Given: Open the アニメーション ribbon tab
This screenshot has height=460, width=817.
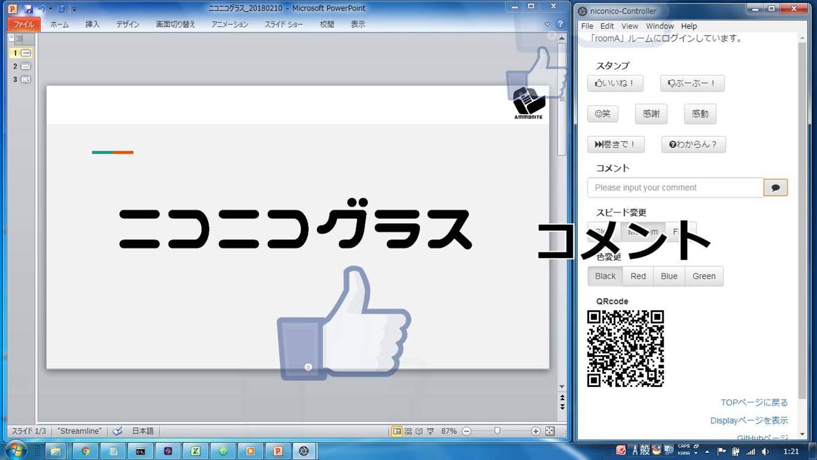Looking at the screenshot, I should pos(230,25).
